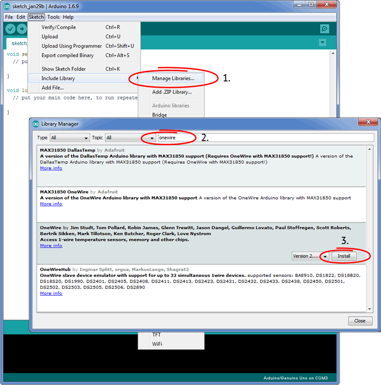The width and height of the screenshot is (381, 385).
Task: Click the Verify checkmark toolbar icon
Action: (10, 29)
